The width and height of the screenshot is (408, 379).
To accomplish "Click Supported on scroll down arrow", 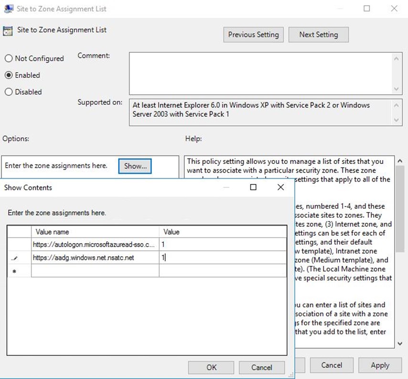I will coord(397,120).
